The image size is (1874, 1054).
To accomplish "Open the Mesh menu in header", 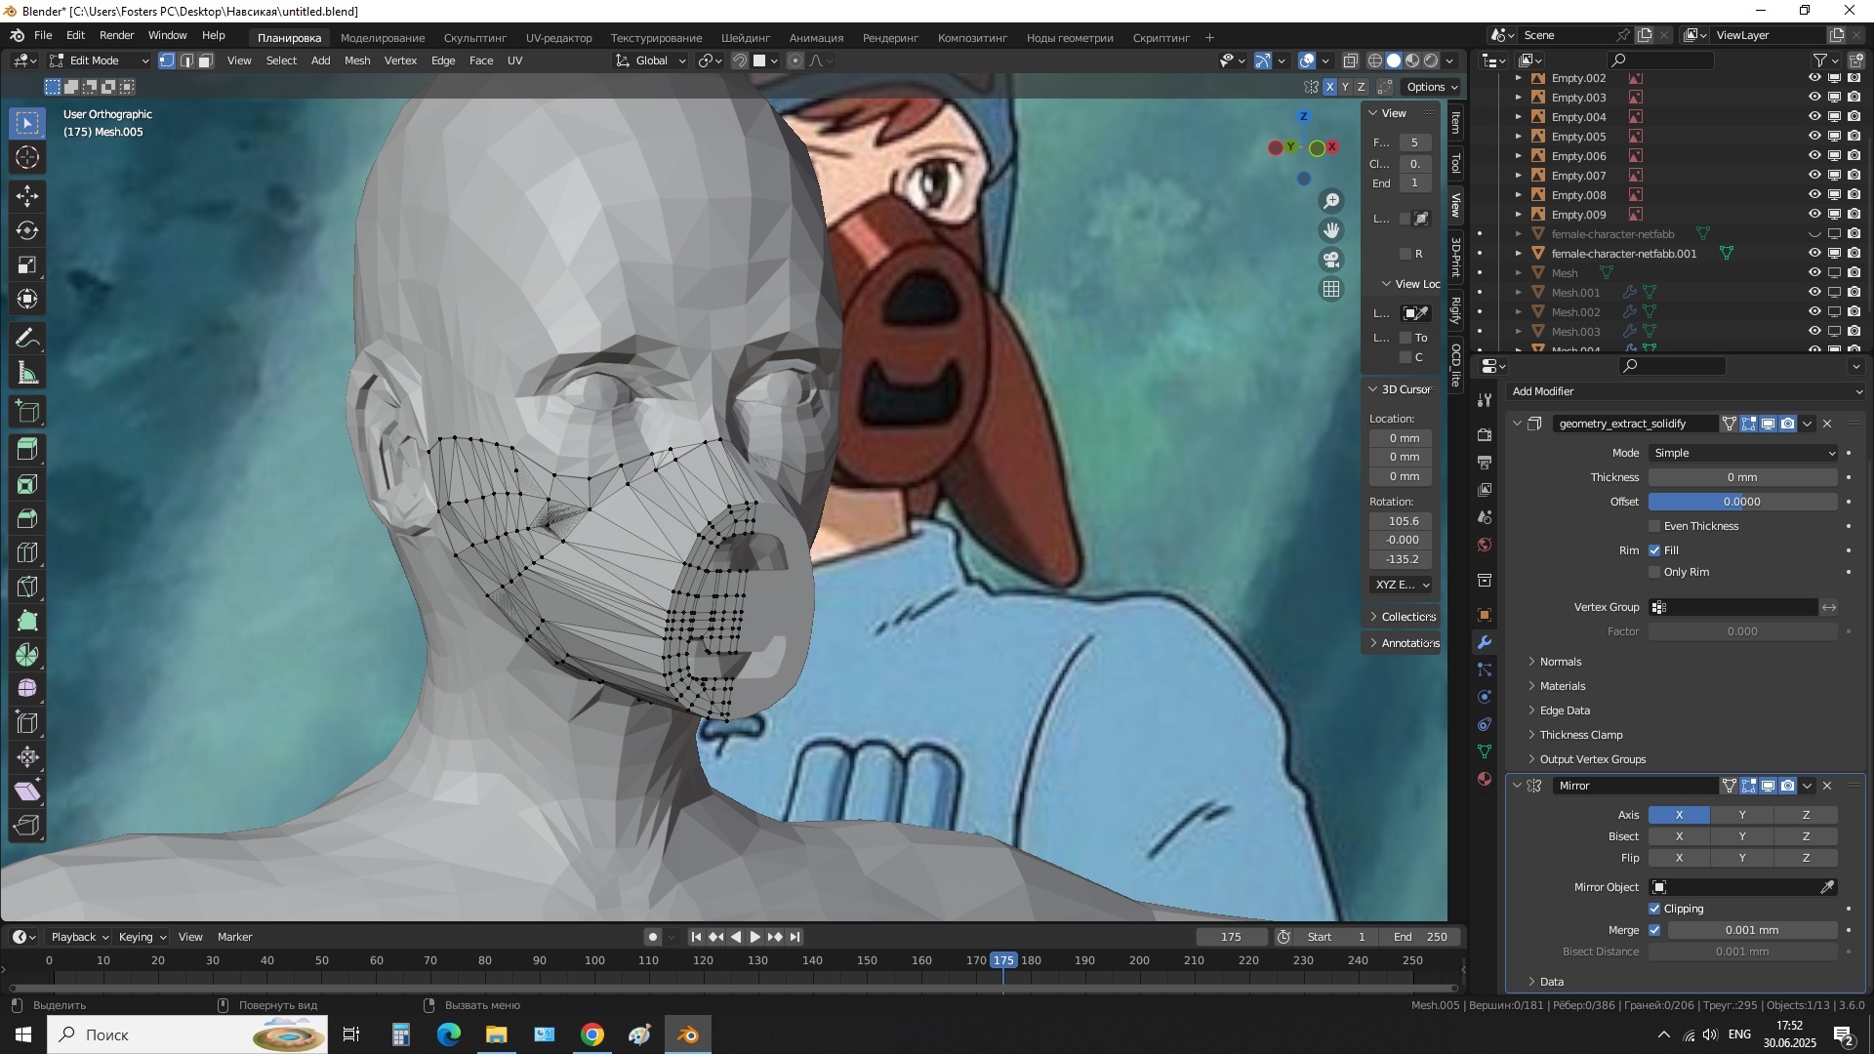I will pos(356,61).
